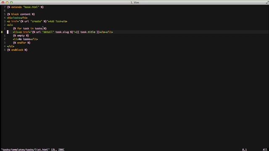Click the 'No tasks' list item line
Screen dimensions: 269x151
[25, 39]
